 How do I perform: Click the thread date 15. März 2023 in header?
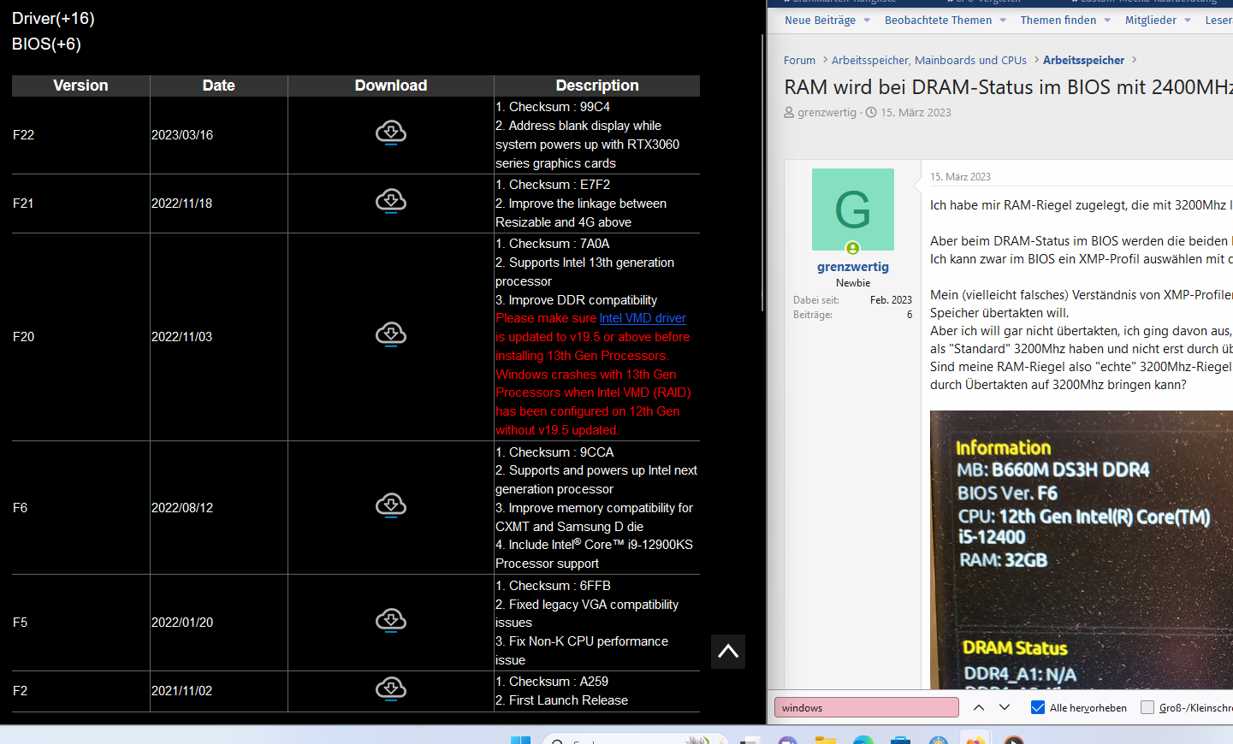[916, 113]
